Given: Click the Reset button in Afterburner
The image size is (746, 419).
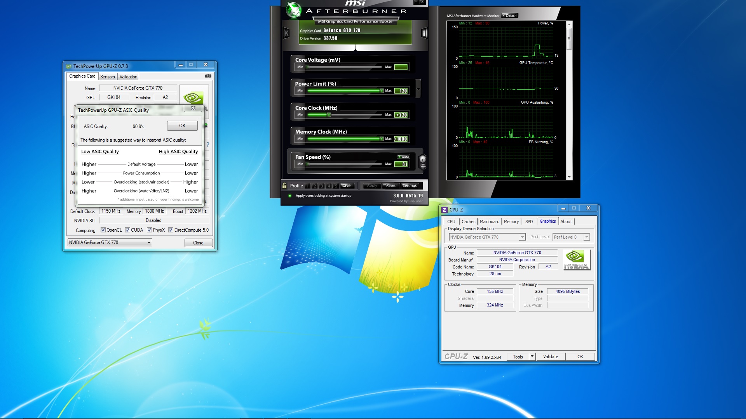Looking at the screenshot, I should point(390,186).
